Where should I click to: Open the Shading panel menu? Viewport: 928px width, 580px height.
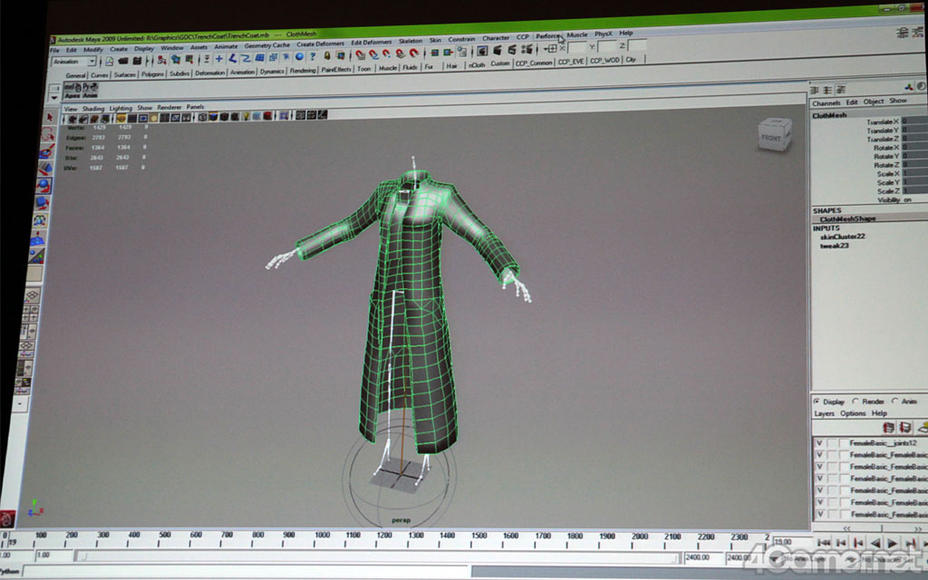point(93,108)
